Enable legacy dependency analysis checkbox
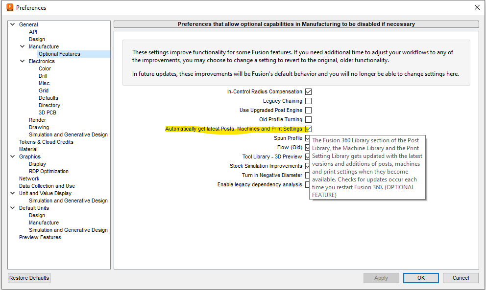Screen dimensions: 486x290 coord(308,184)
